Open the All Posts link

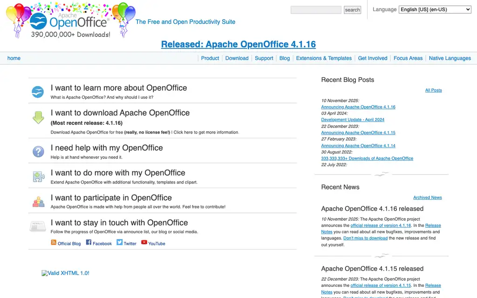tap(433, 90)
